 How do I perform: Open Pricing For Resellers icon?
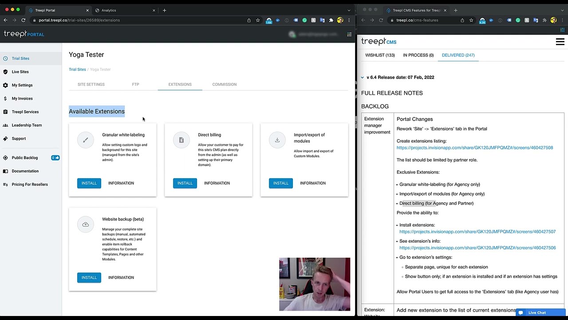click(x=5, y=184)
